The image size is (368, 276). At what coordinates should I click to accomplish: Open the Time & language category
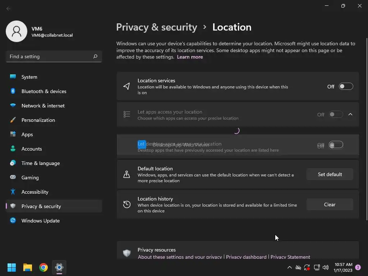coord(40,163)
